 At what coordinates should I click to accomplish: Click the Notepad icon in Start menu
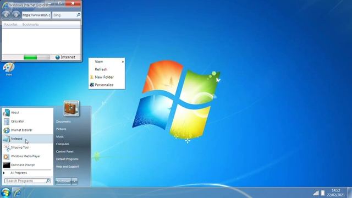pos(6,139)
